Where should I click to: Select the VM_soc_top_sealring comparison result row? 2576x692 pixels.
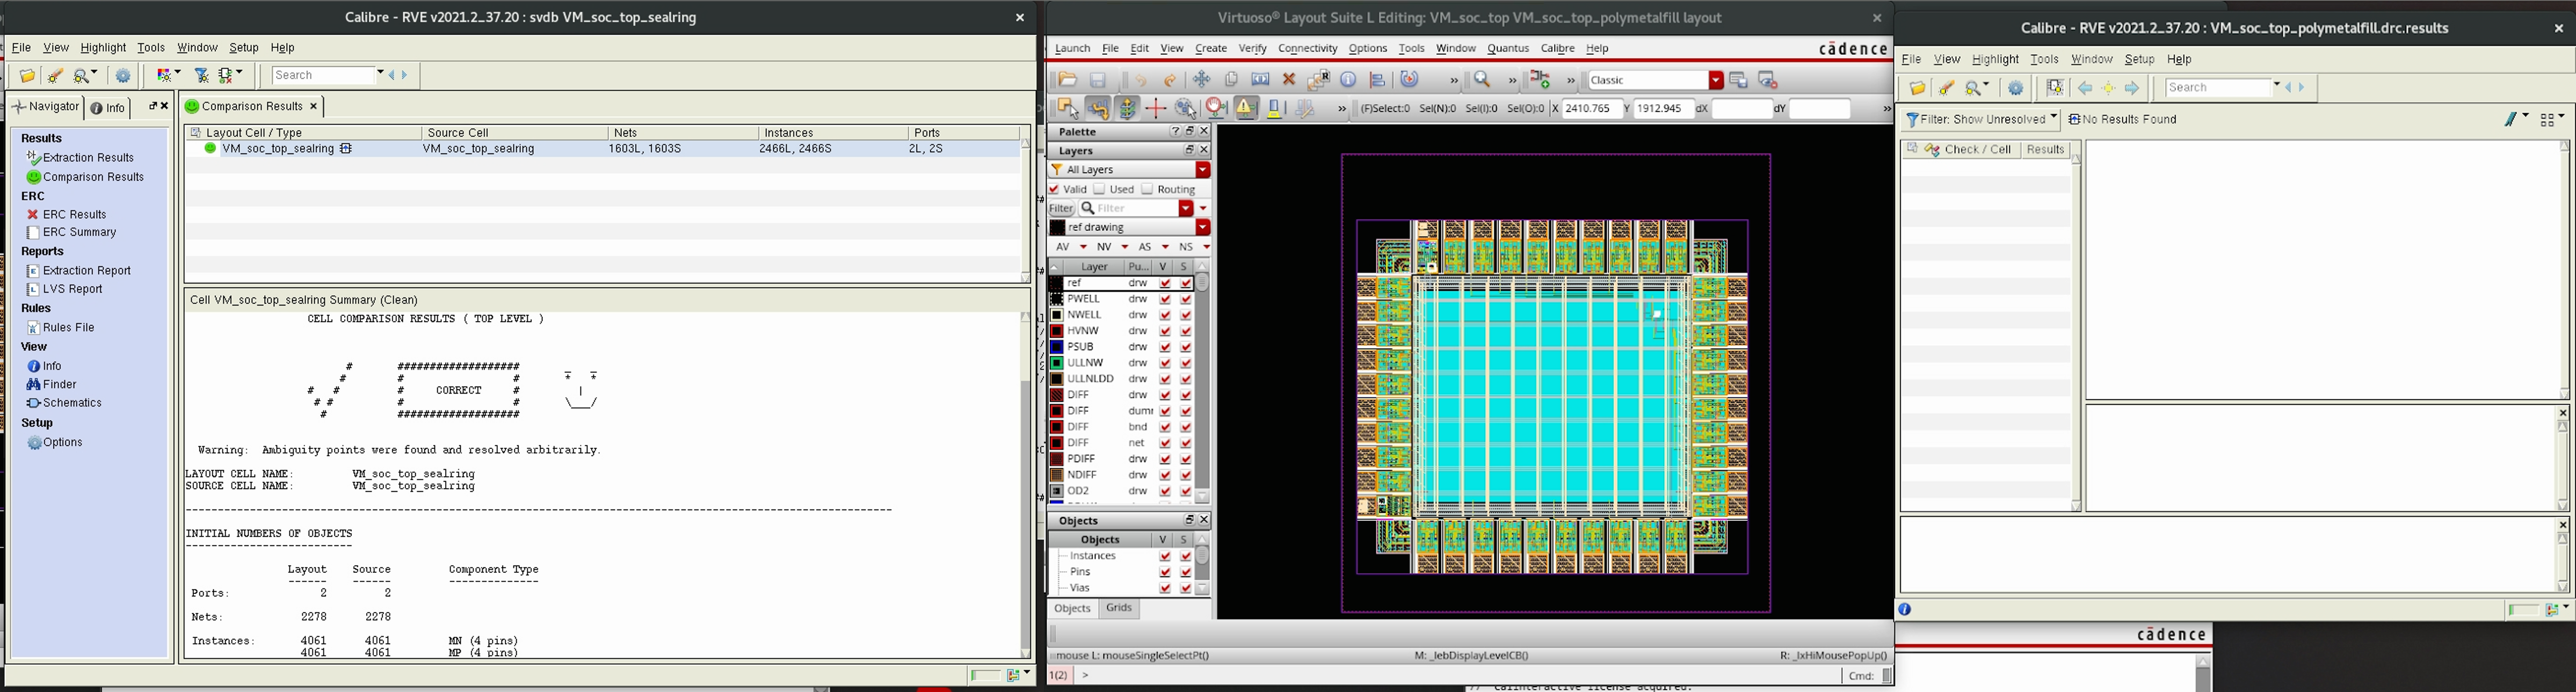603,149
